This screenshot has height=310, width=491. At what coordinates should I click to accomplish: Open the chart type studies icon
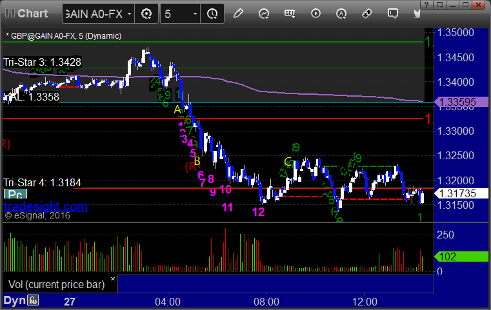pyautogui.click(x=264, y=14)
